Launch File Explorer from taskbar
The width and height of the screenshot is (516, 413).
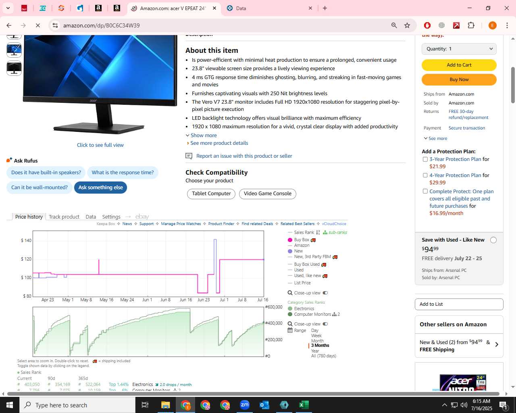point(166,405)
